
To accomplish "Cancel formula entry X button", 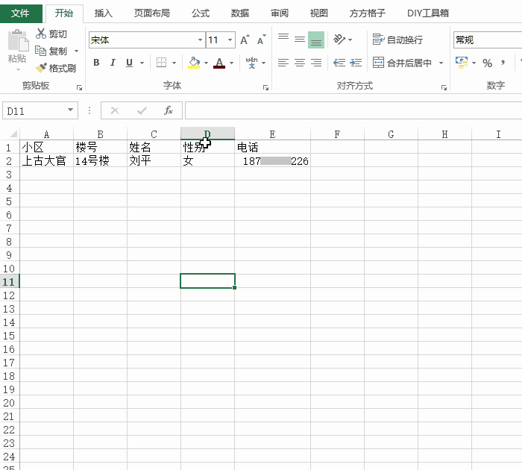I will [x=115, y=110].
